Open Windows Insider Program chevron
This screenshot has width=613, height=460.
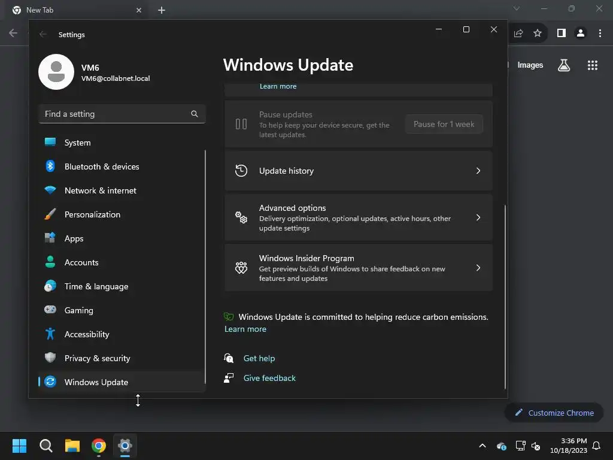pyautogui.click(x=478, y=268)
